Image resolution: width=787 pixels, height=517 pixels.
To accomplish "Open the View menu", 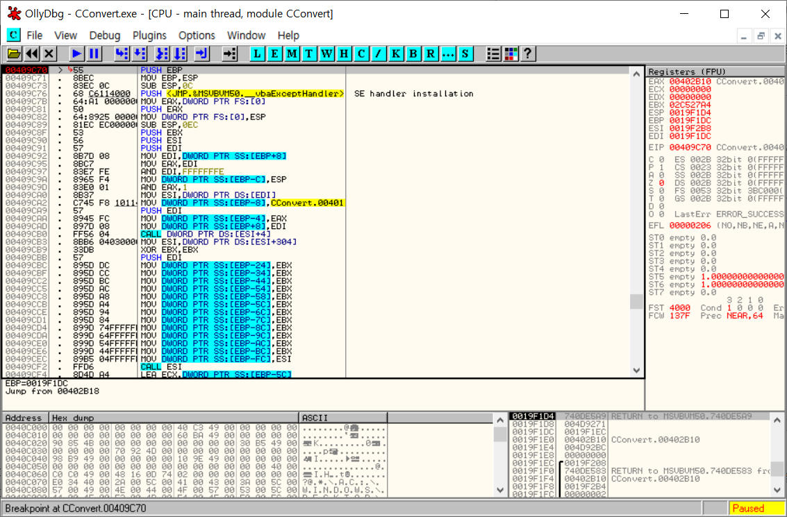I will point(66,35).
